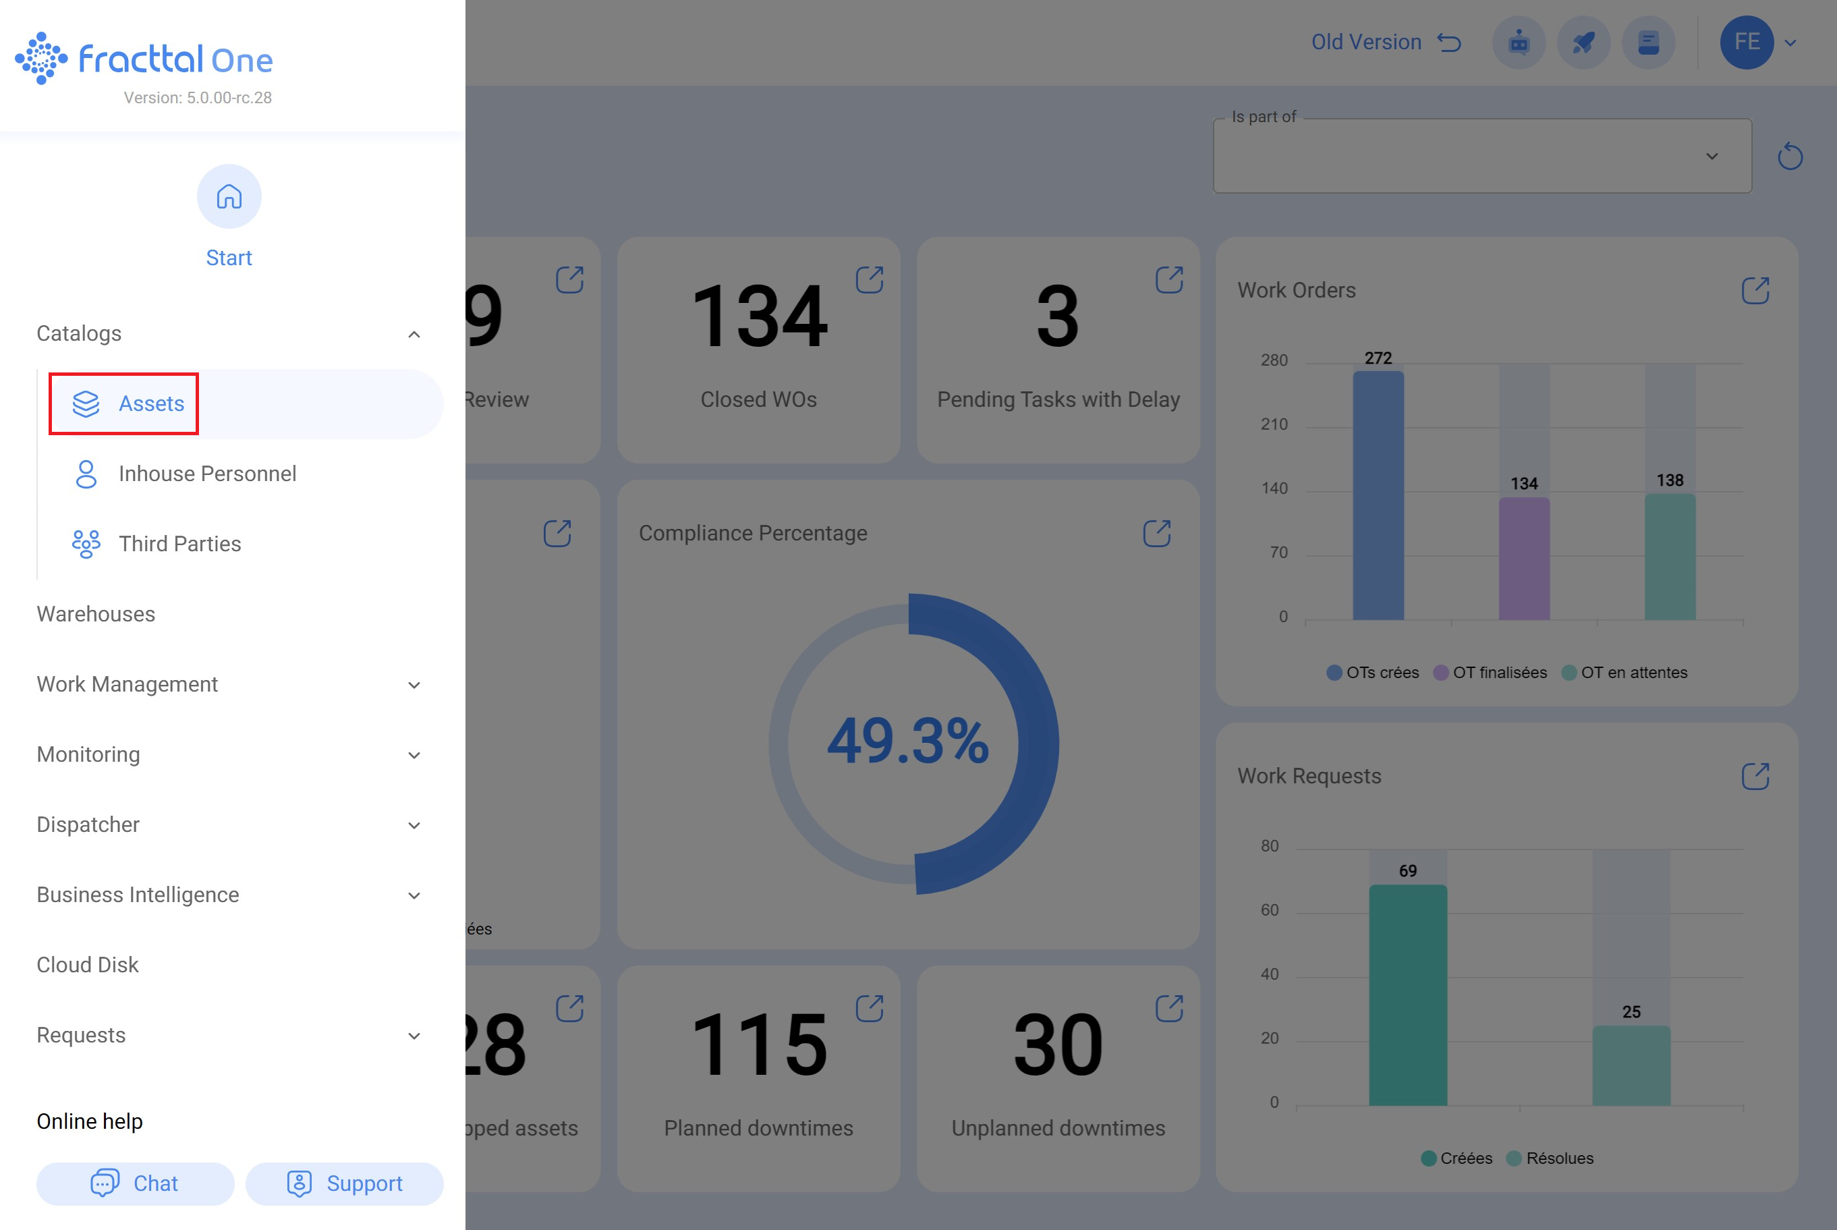The height and width of the screenshot is (1230, 1837).
Task: Open the AI chatbot assistant icon
Action: coord(1519,43)
